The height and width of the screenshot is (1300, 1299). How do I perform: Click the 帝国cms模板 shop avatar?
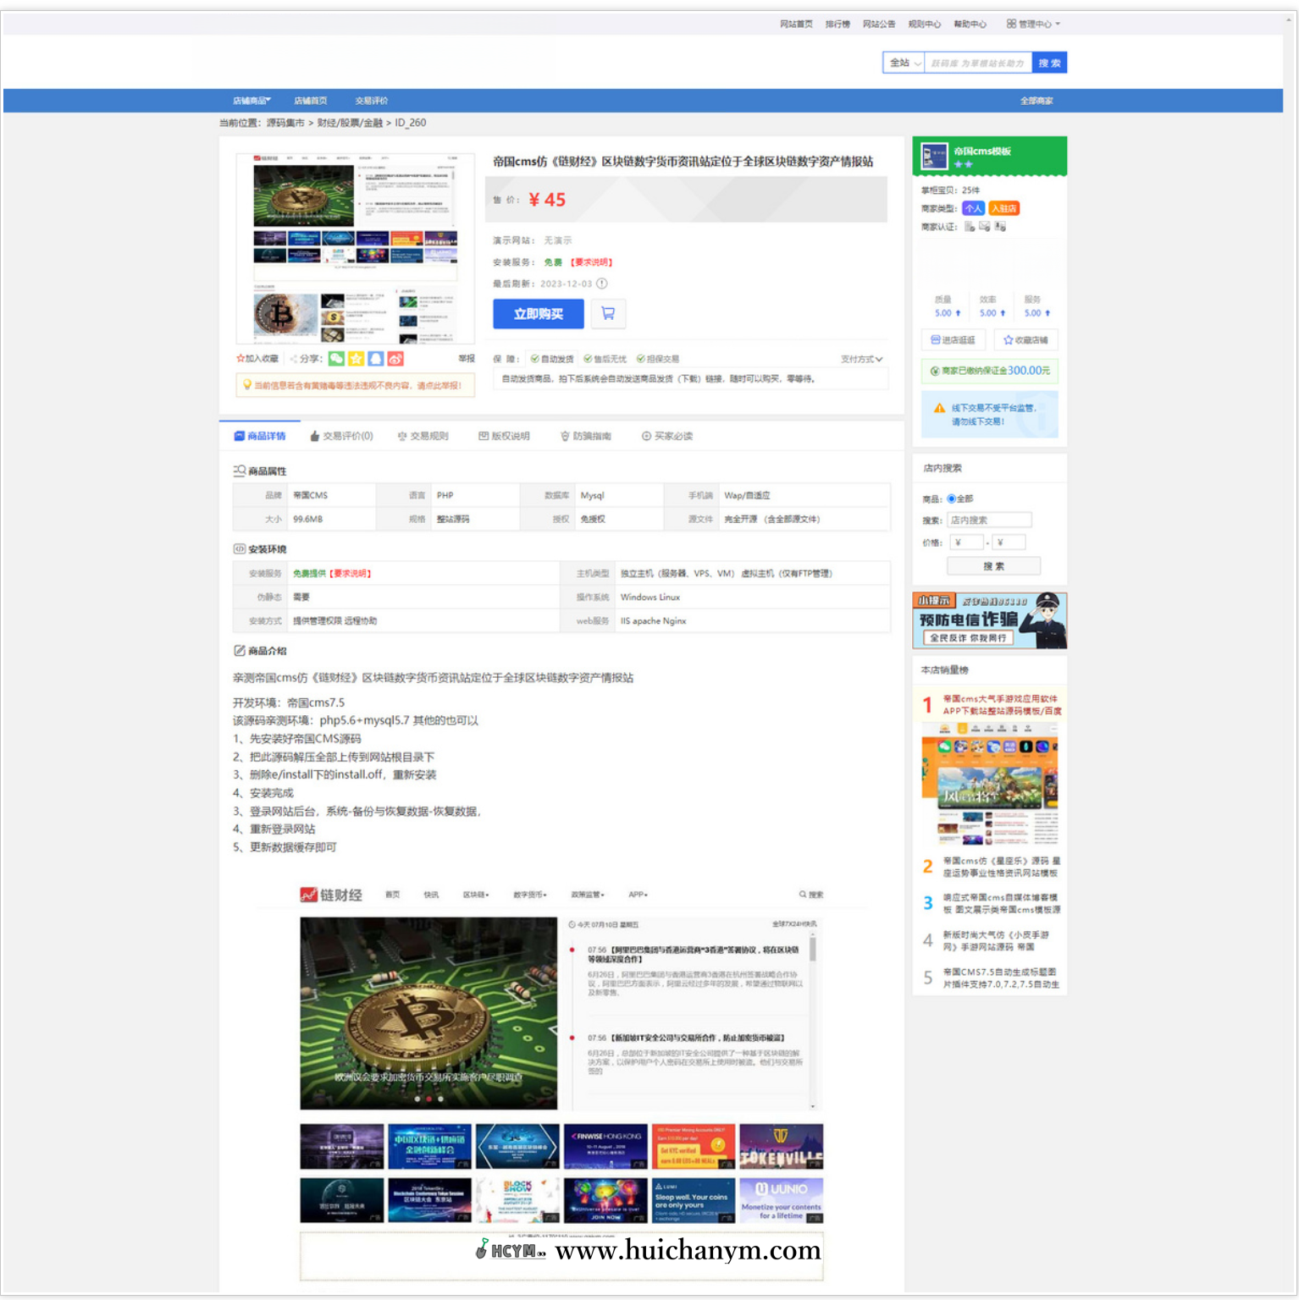(x=934, y=156)
